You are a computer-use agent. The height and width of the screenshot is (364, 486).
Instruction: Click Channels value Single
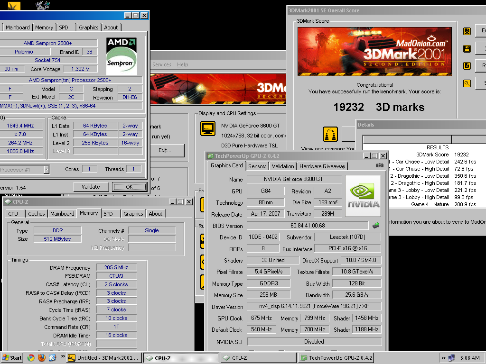click(152, 230)
